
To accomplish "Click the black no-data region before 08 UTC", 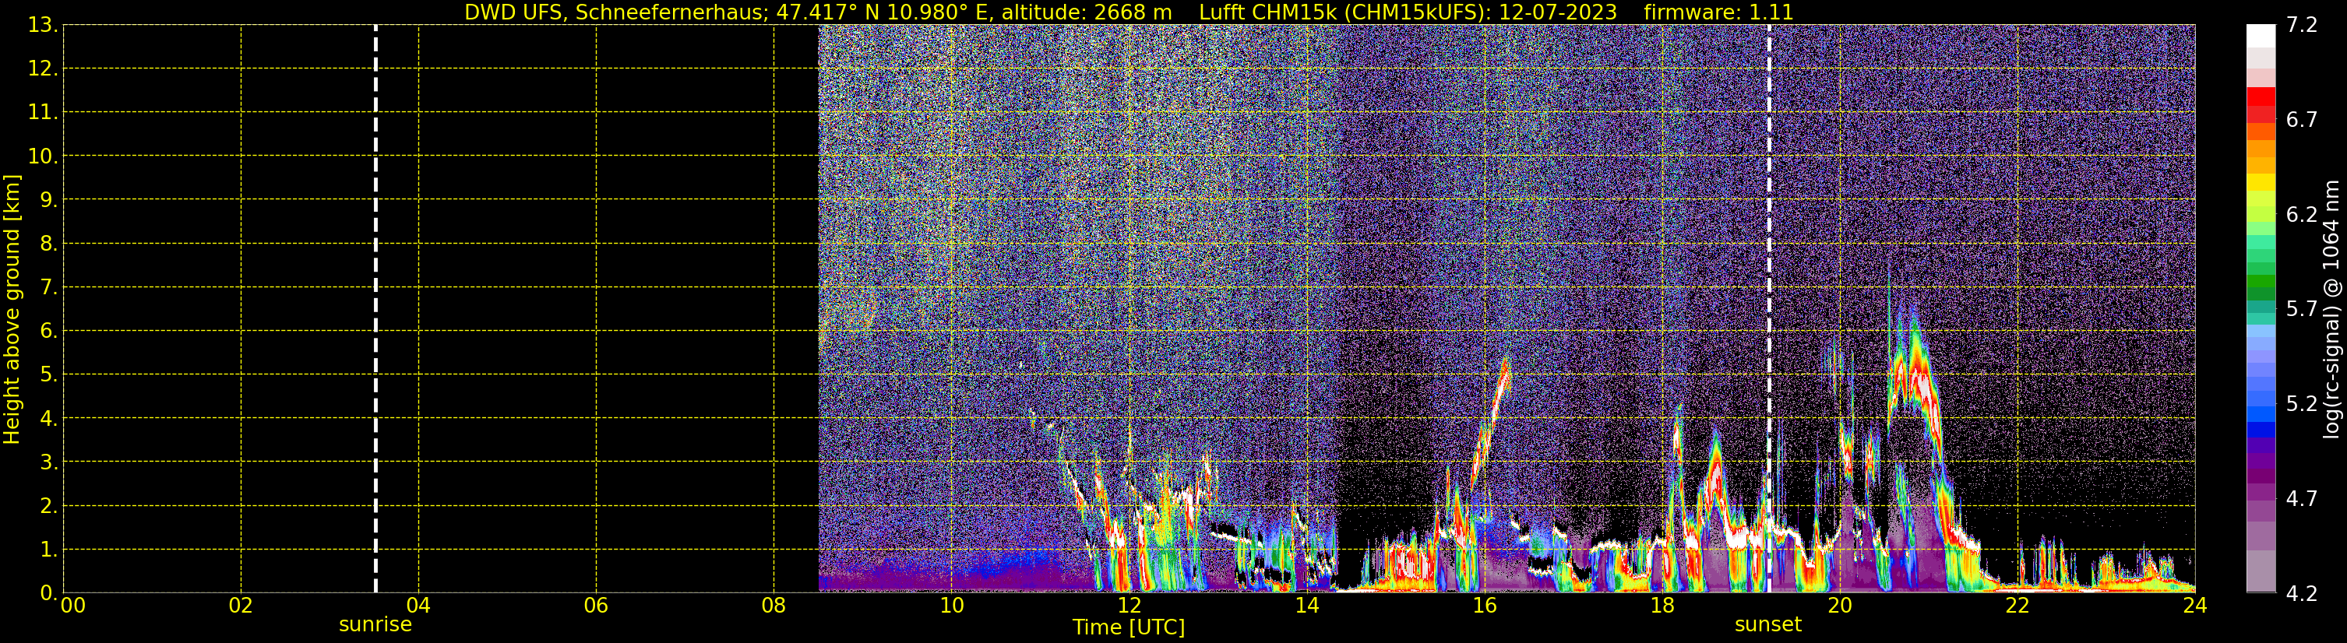I will (x=441, y=309).
